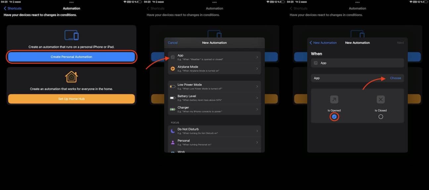Select the Charger green battery icon
This screenshot has height=190, width=429.
click(x=172, y=109)
